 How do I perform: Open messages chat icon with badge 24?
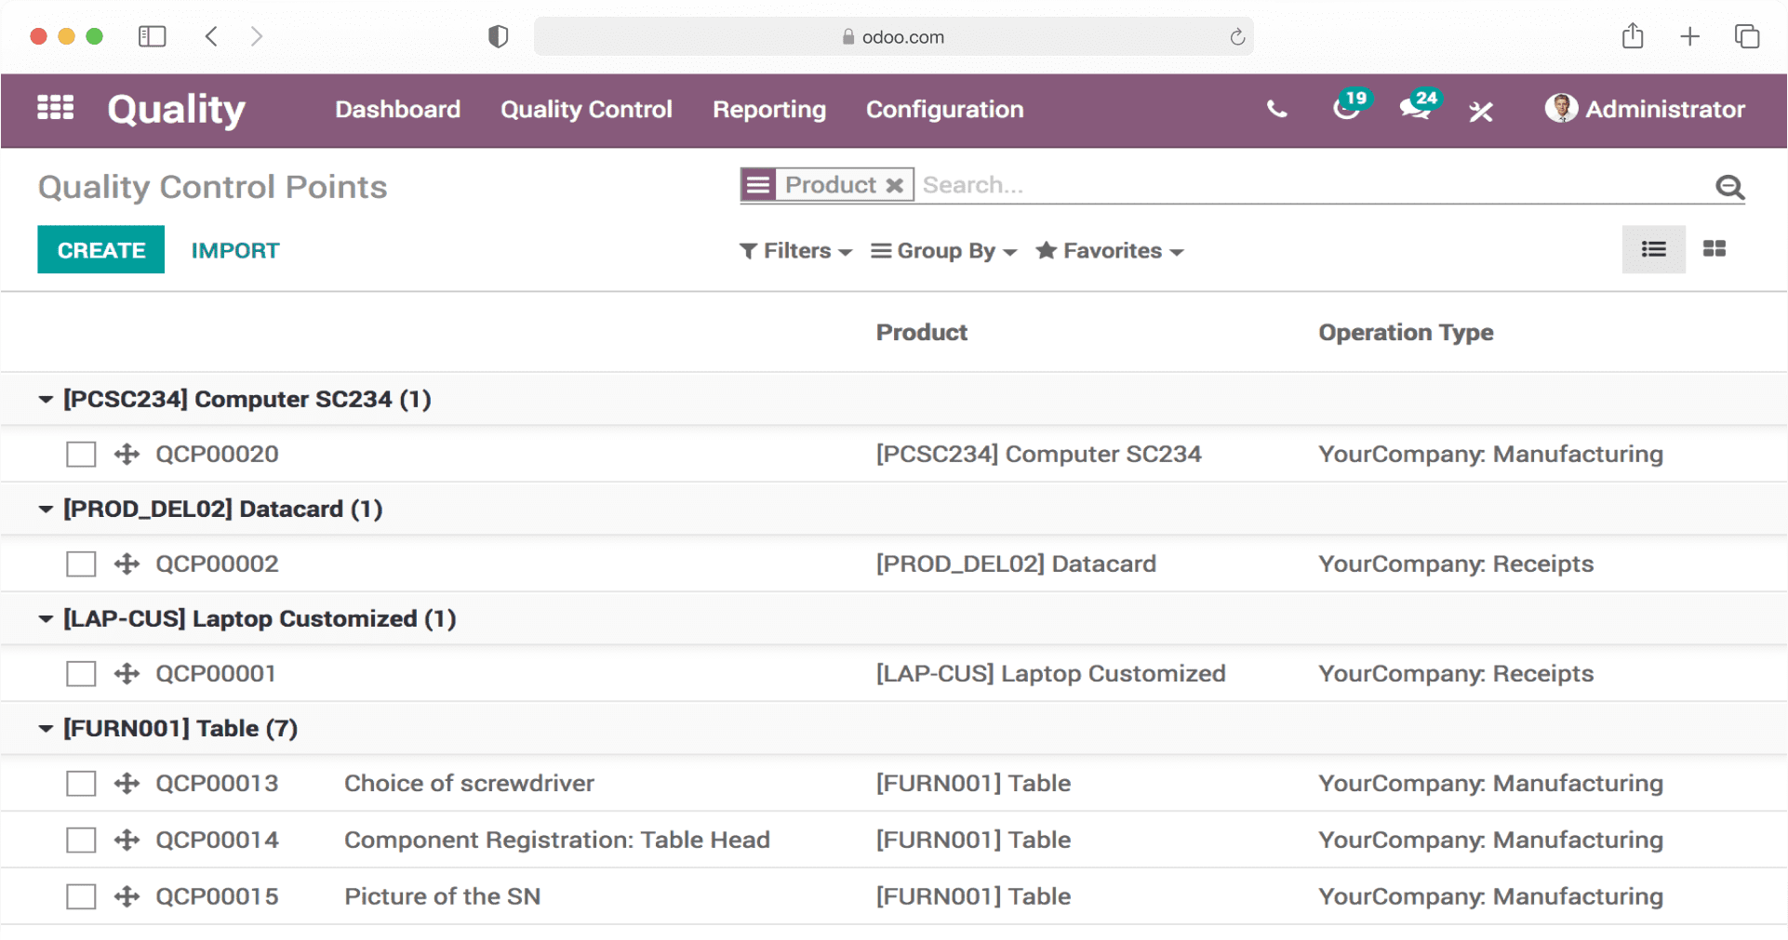click(1415, 109)
